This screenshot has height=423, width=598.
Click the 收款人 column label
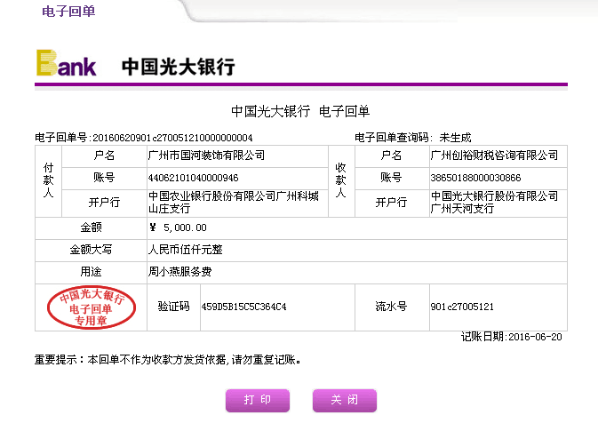pos(340,180)
